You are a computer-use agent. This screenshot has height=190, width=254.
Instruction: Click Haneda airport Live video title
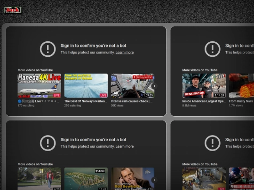[39, 101]
